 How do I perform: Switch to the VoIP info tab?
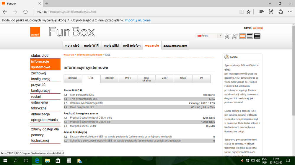pos(164,79)
